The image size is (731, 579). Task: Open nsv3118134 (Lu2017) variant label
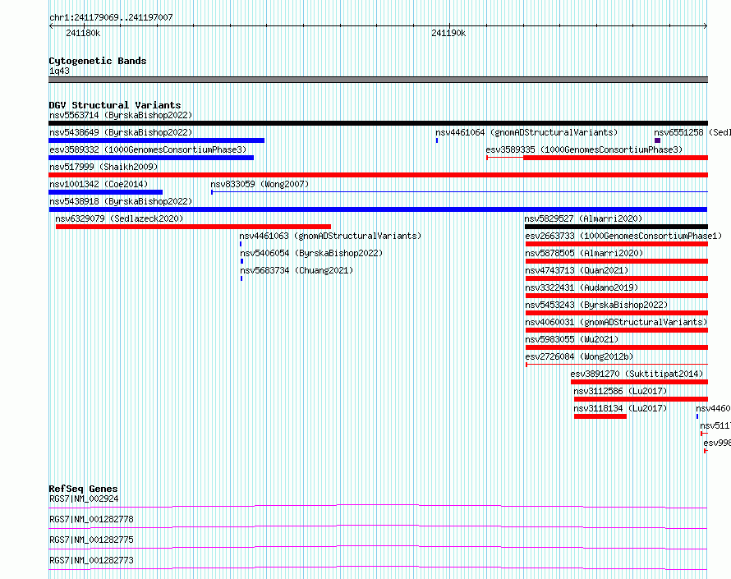[x=620, y=408]
